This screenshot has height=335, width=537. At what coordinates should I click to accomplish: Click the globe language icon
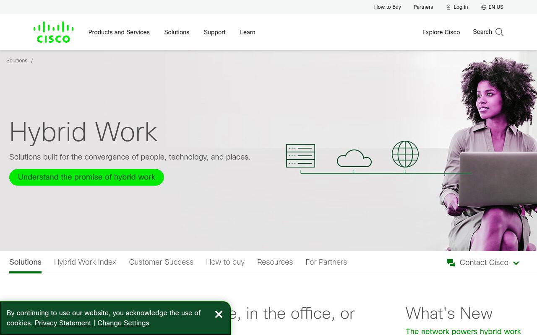coord(484,7)
